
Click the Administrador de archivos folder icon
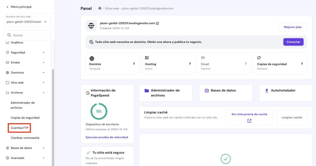(147, 91)
